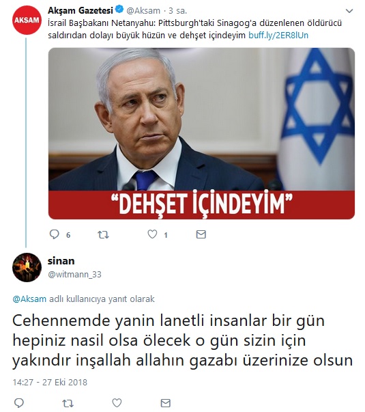Open the buff.ly/2ER8lUn link
365x412 pixels.
tap(278, 36)
